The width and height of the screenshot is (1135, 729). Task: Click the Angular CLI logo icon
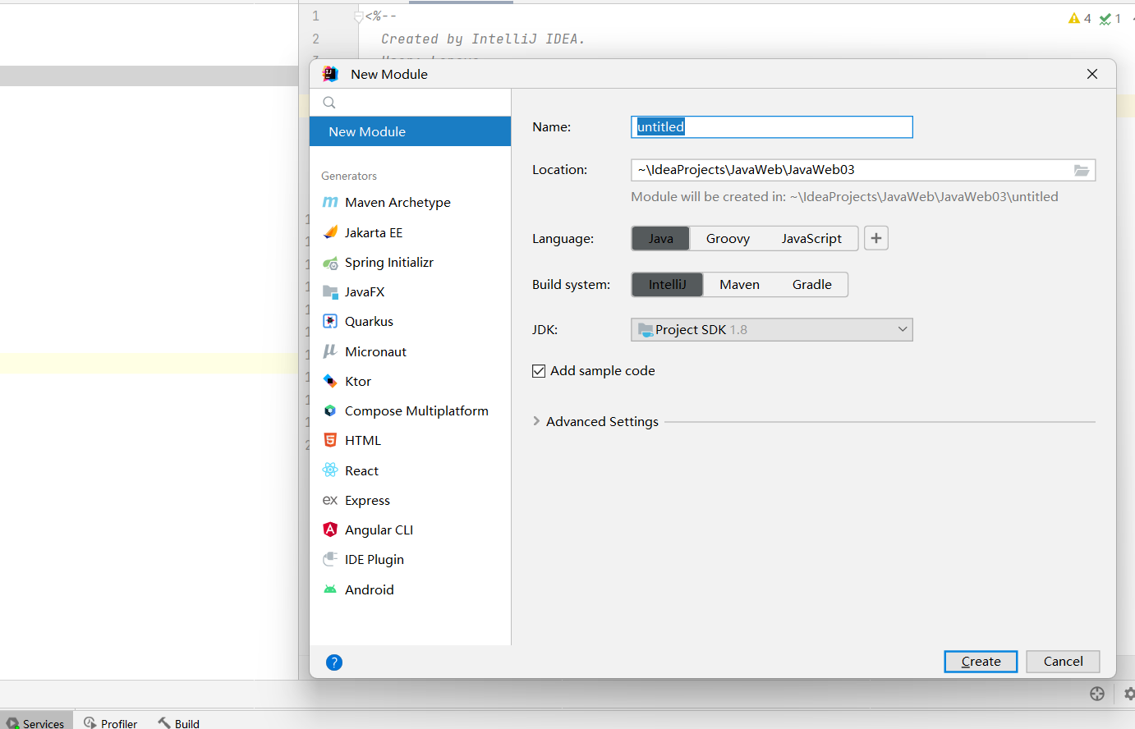[330, 530]
